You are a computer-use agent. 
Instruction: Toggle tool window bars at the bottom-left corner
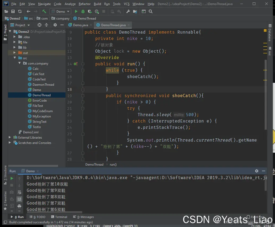click(x=6, y=222)
